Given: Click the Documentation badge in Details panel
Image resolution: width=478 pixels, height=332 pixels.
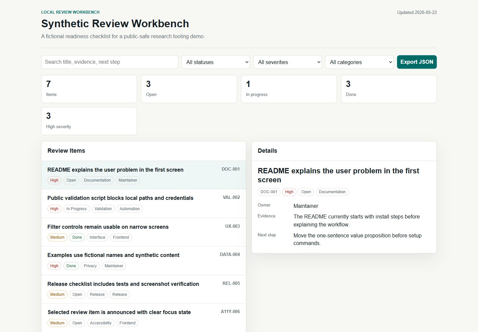Looking at the screenshot, I should point(332,192).
